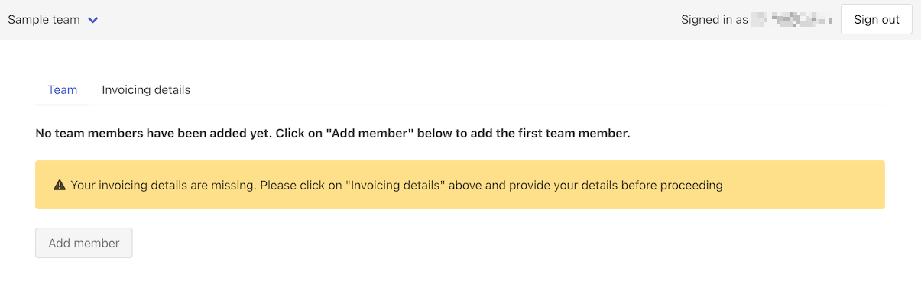The image size is (921, 284).
Task: Click "Your invoicing details are missing" warning sentence
Action: click(x=162, y=185)
